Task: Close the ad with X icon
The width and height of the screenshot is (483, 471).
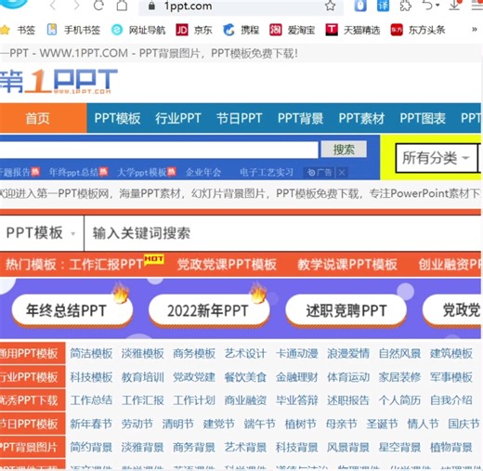Action: point(342,173)
